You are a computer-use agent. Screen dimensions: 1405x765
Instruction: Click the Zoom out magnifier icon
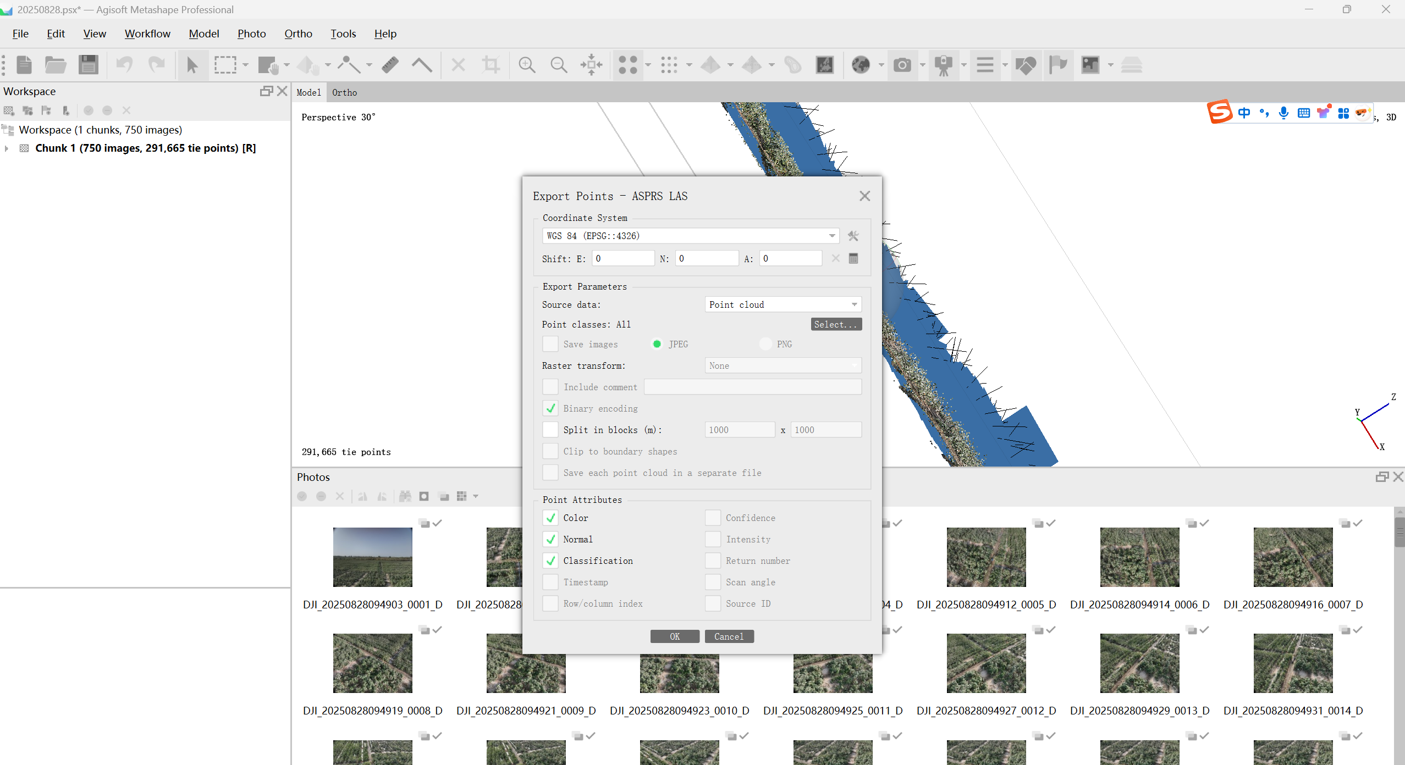[559, 65]
